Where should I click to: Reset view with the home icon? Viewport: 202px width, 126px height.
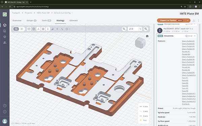pos(147,36)
